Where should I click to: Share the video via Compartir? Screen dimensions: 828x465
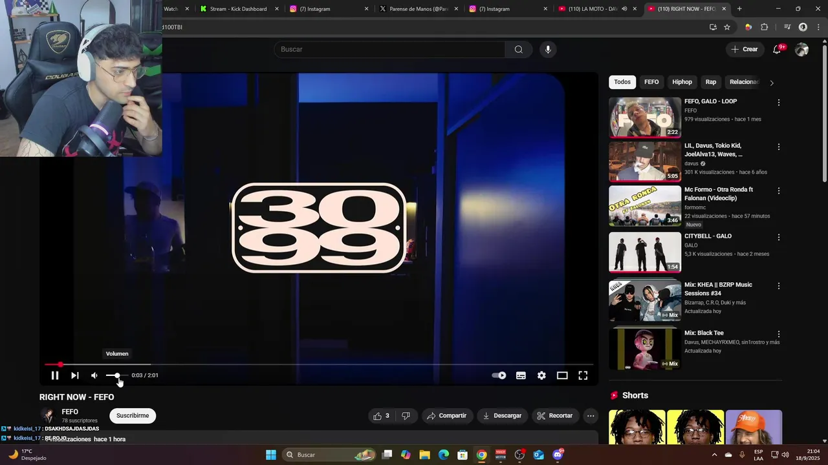tap(446, 416)
